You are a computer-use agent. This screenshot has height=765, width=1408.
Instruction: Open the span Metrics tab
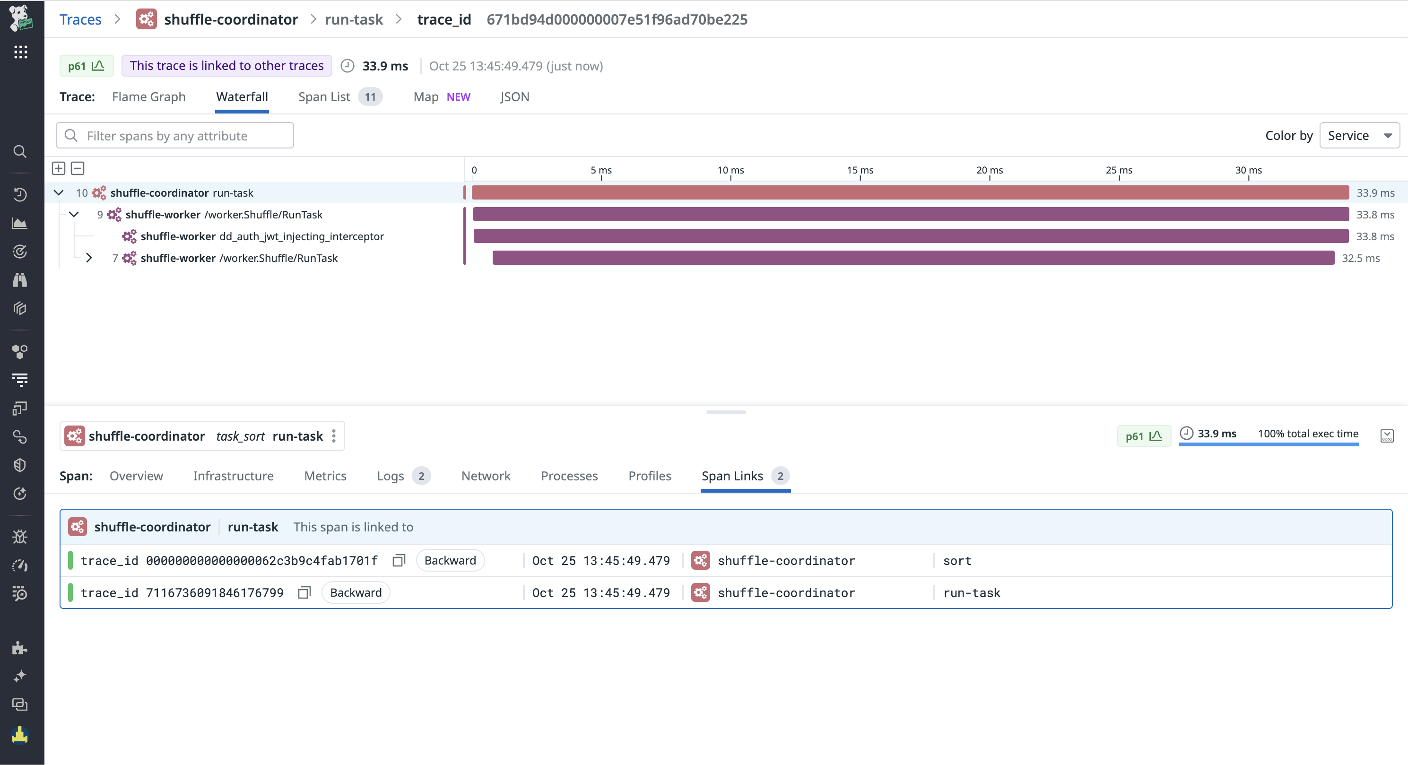(x=325, y=476)
